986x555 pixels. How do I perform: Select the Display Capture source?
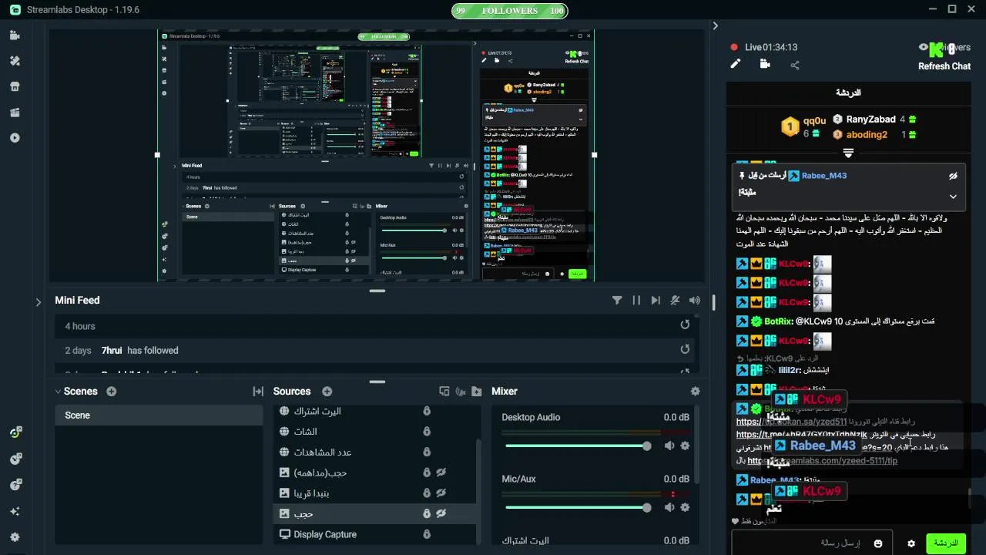click(375, 534)
